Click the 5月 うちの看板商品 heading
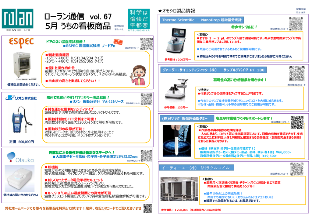The height and width of the screenshot is (220, 312). tap(78, 26)
